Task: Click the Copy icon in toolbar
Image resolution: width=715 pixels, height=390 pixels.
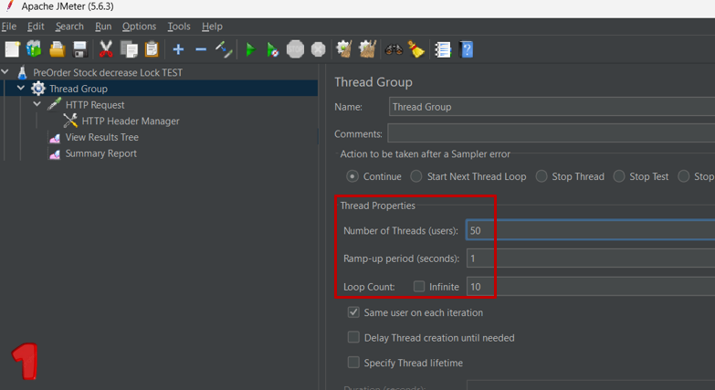Action: 129,49
